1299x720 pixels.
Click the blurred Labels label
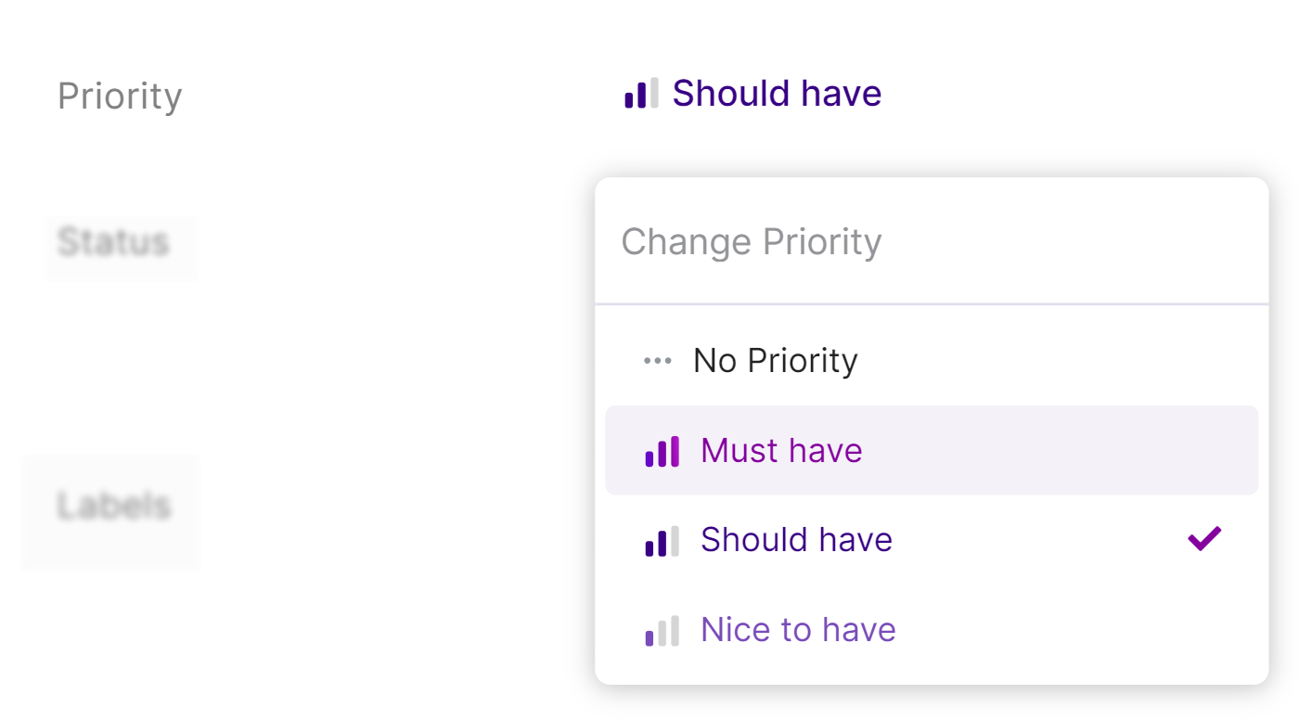point(114,506)
